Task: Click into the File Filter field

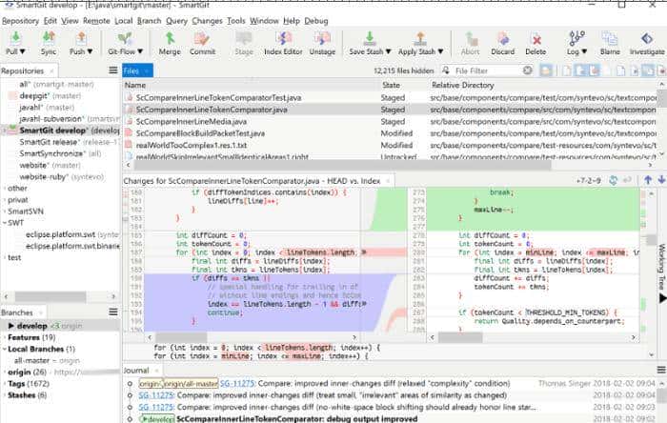Action: 487,70
